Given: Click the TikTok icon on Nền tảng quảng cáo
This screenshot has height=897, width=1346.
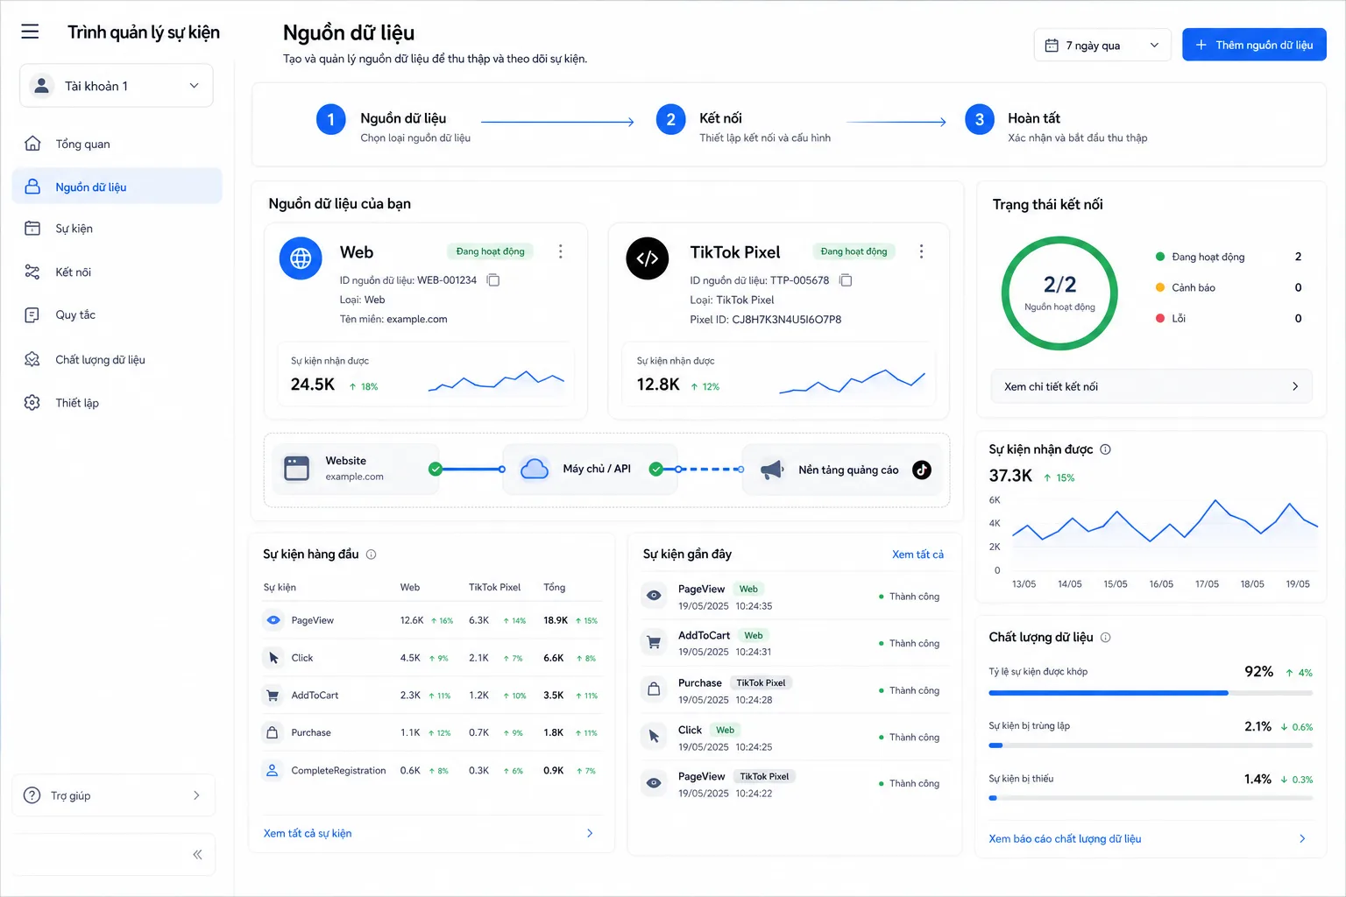Looking at the screenshot, I should tap(922, 470).
